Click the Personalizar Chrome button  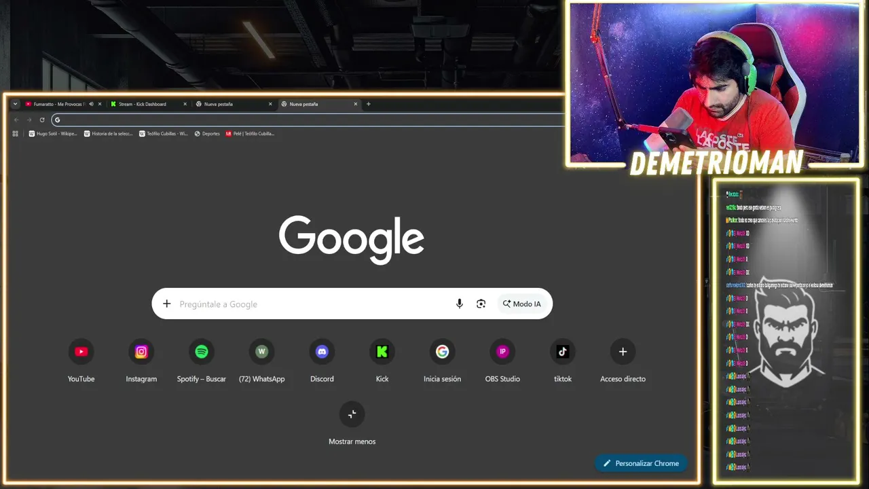click(x=641, y=463)
